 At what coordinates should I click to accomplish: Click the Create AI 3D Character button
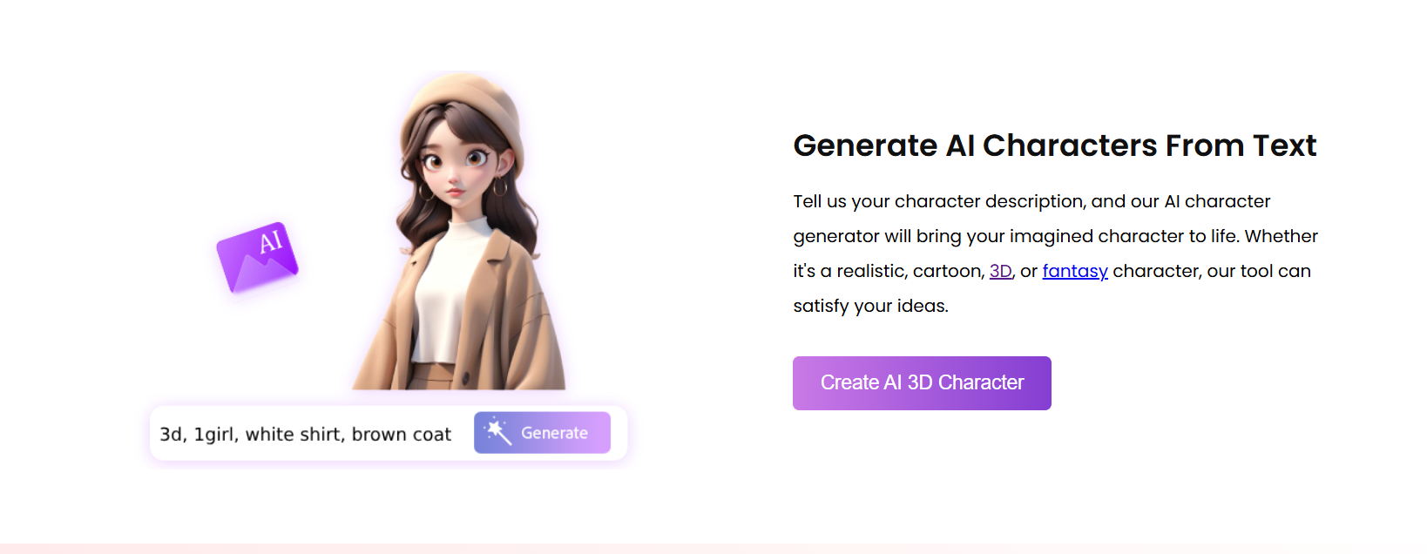pos(922,383)
